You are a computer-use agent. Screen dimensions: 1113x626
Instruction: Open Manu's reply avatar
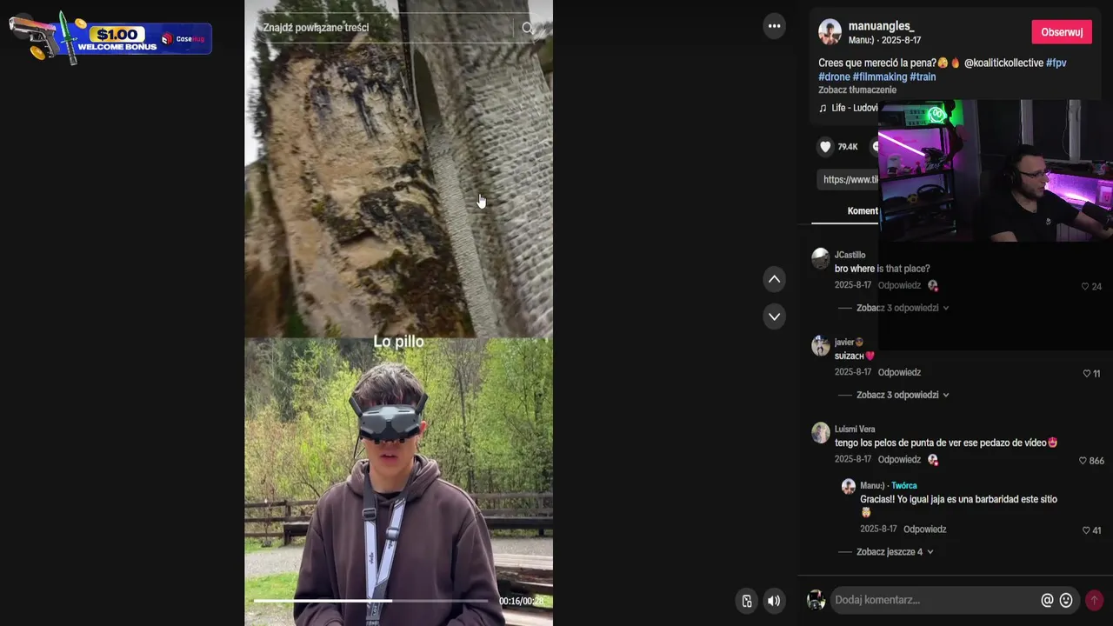(849, 487)
